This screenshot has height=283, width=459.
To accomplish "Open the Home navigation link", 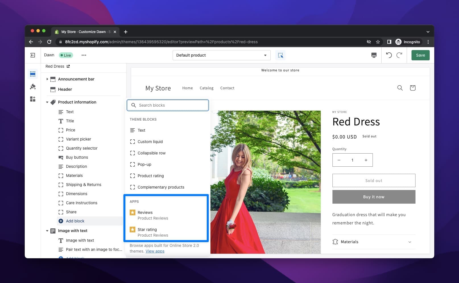I will click(x=187, y=88).
